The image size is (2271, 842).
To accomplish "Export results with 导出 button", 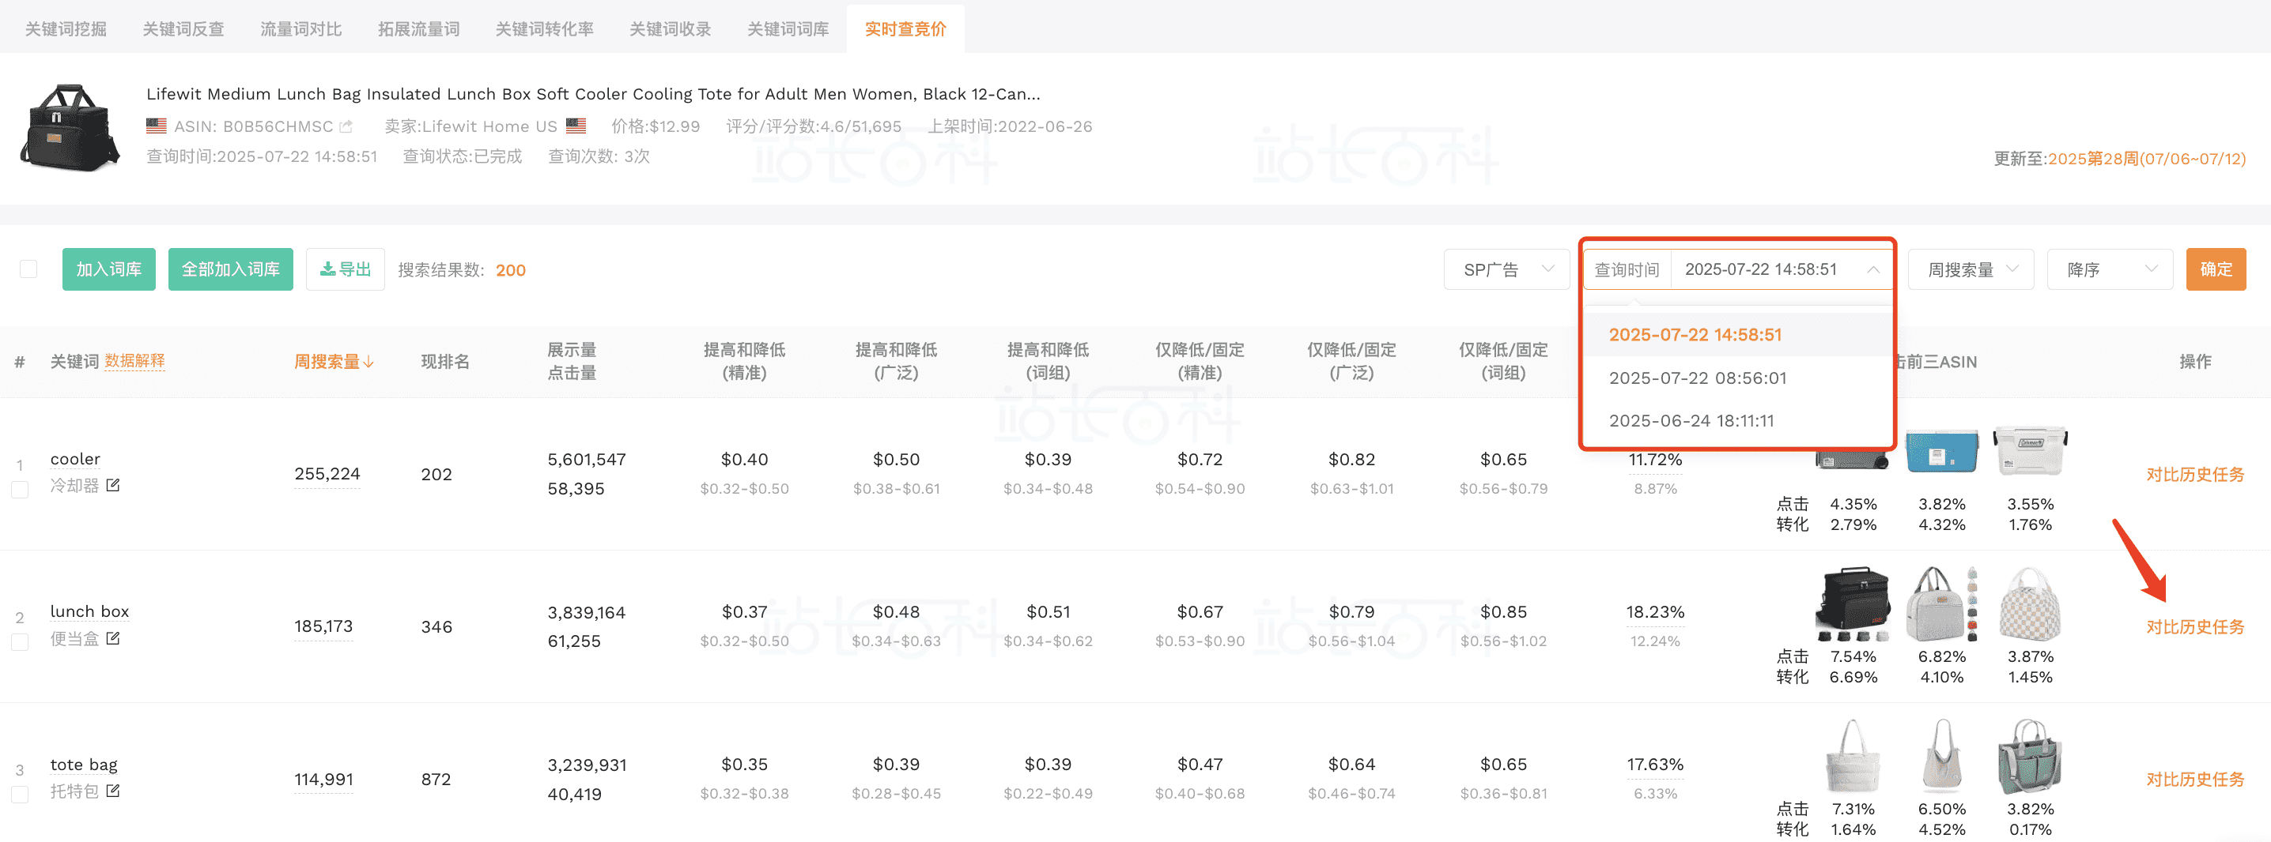I will point(346,269).
